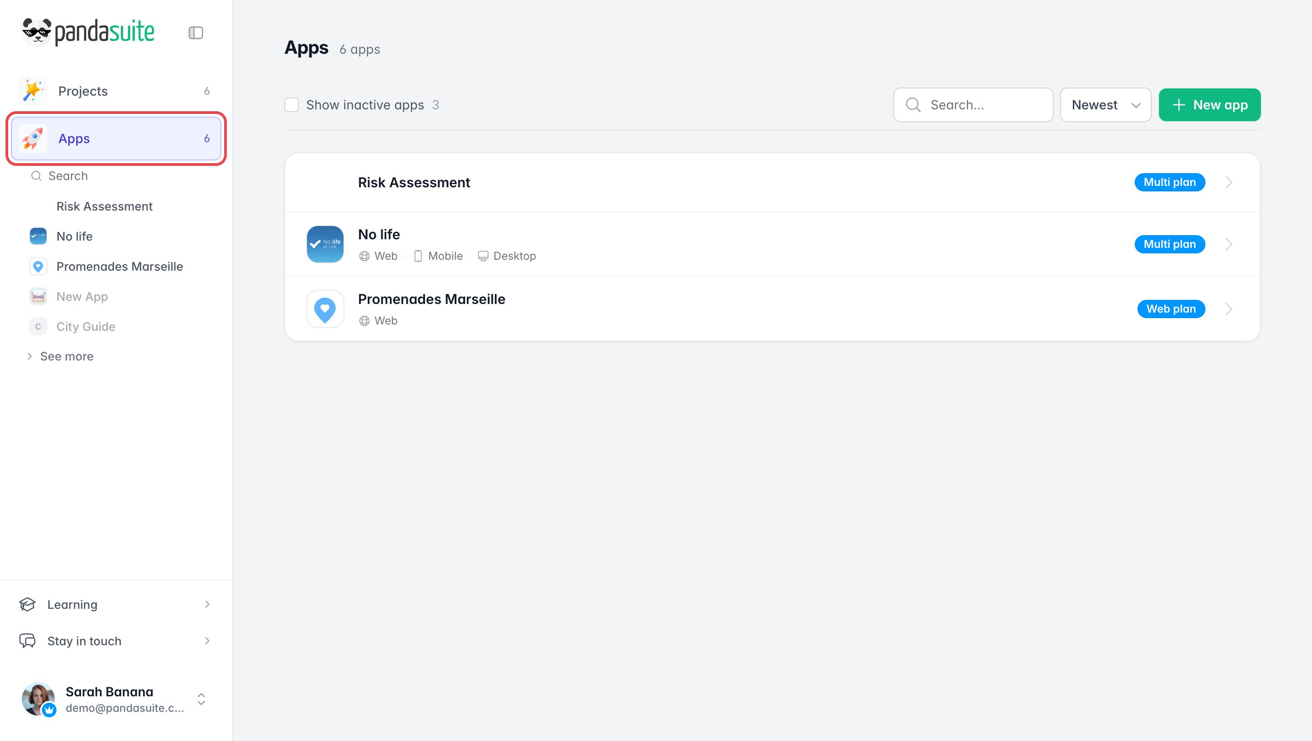Image resolution: width=1312 pixels, height=741 pixels.
Task: Focus the main Search... input field
Action: tap(974, 105)
